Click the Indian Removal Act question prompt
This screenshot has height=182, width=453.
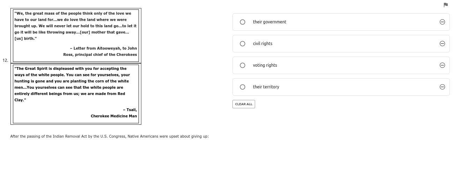109,136
